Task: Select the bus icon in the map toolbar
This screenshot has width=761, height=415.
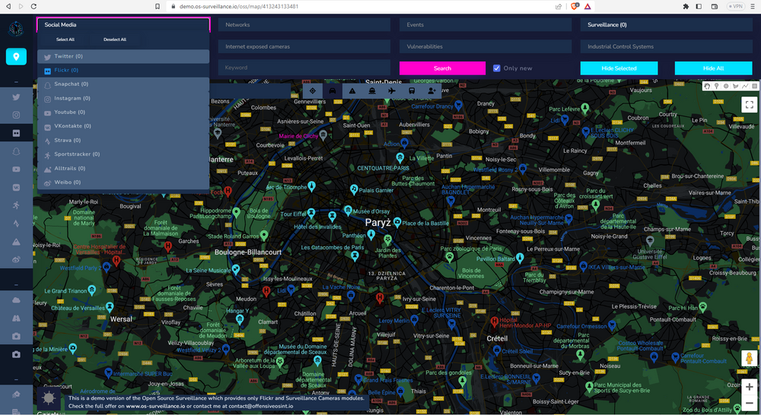Action: pyautogui.click(x=412, y=91)
